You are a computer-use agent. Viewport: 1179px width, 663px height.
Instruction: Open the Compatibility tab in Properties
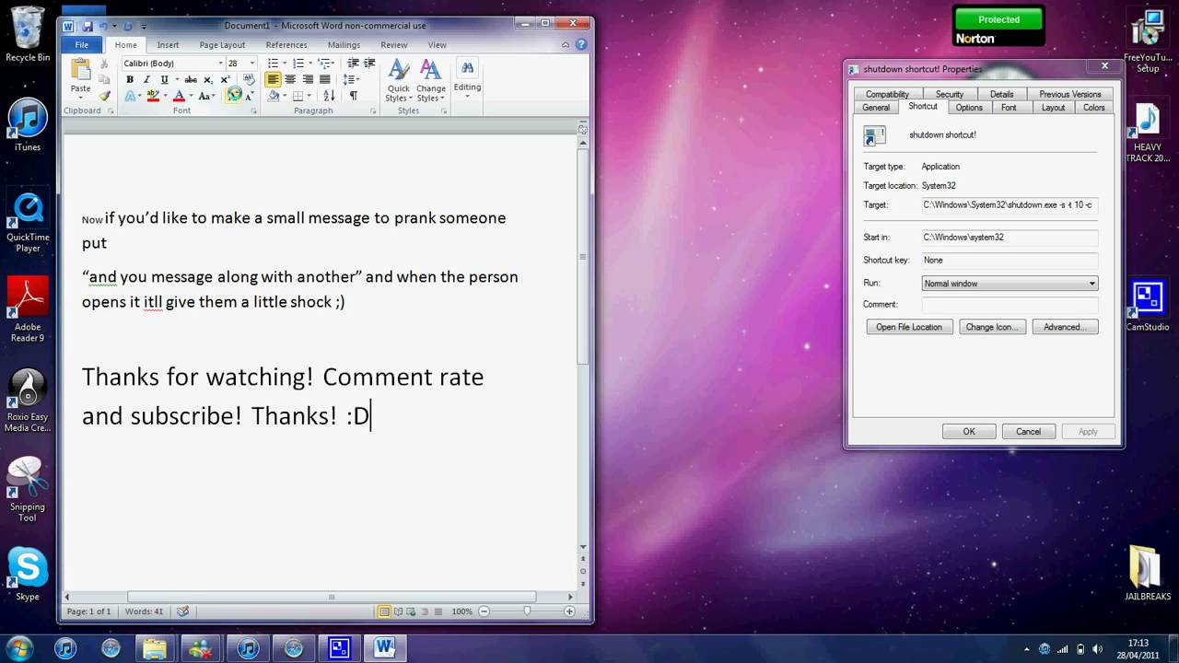pos(886,94)
